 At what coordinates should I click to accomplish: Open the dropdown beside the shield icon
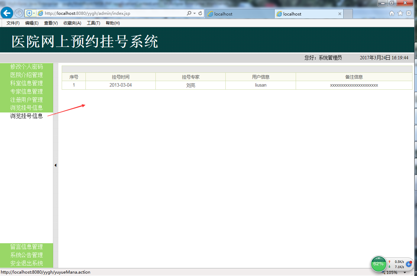pyautogui.click(x=34, y=13)
